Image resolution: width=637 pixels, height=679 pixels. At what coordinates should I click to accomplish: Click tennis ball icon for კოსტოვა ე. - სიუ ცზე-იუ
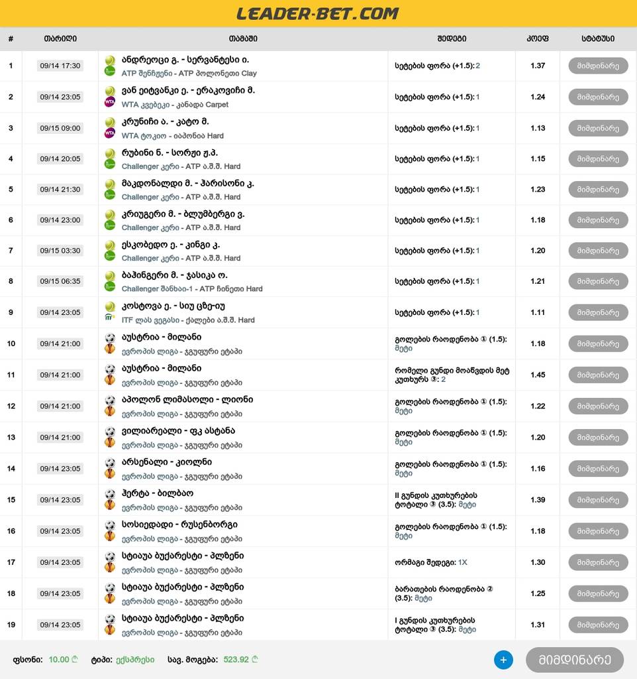pos(110,306)
